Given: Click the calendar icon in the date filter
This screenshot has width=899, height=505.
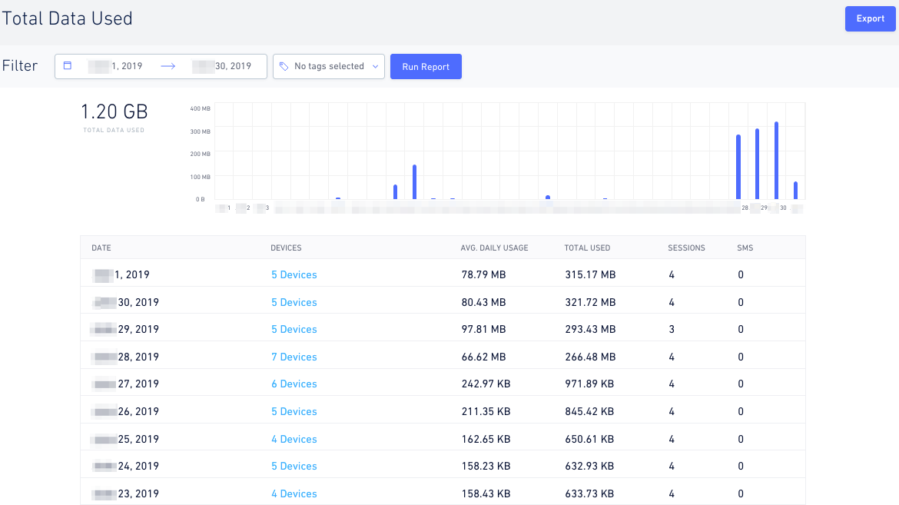Looking at the screenshot, I should click(x=68, y=65).
